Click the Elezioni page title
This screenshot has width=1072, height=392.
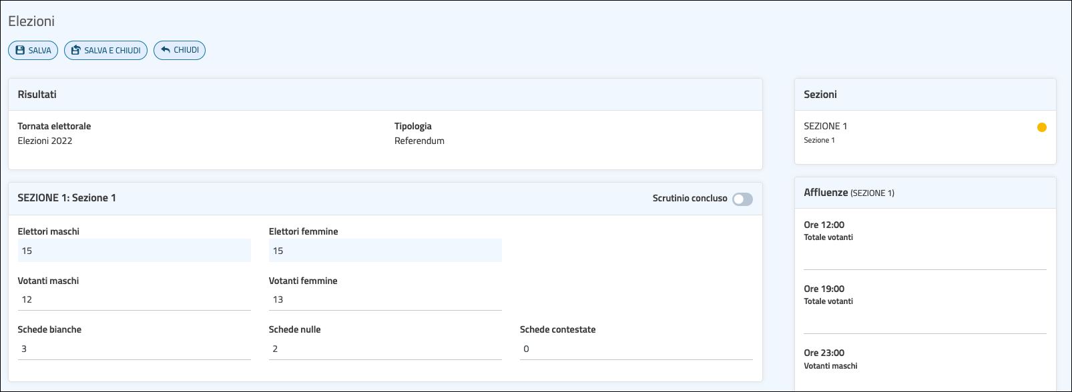[x=31, y=21]
